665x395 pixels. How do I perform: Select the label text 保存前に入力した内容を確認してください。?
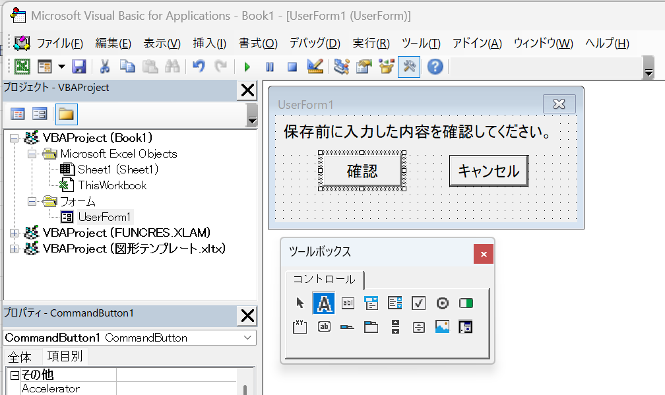pos(418,132)
